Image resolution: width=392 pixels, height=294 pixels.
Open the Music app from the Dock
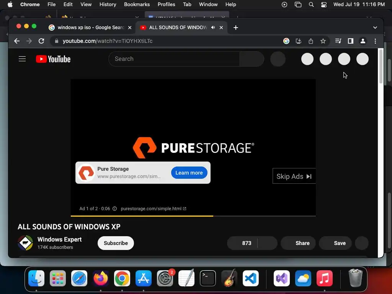[x=325, y=278]
